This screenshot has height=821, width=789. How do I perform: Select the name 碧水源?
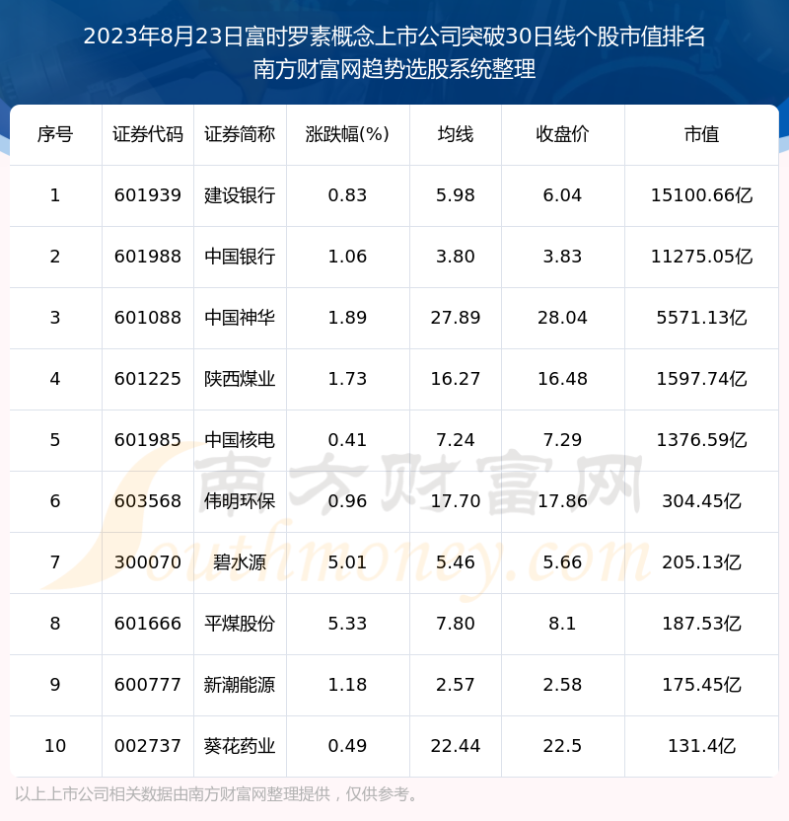point(240,562)
